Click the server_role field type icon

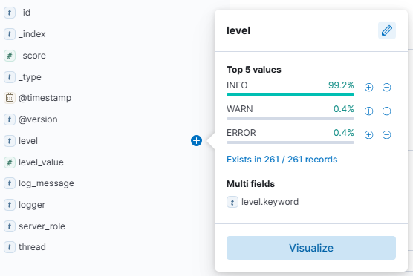10,226
